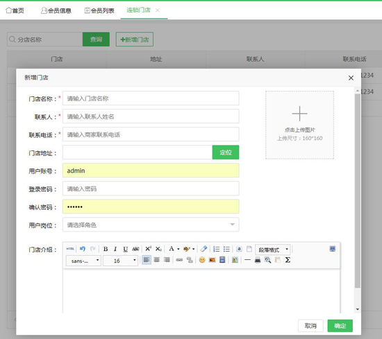Screen dimensions: 382x339
Task: Align text to center in the editor
Action: click(157, 260)
